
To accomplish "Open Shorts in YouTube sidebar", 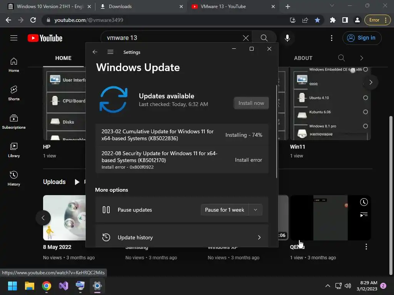I will point(14,93).
